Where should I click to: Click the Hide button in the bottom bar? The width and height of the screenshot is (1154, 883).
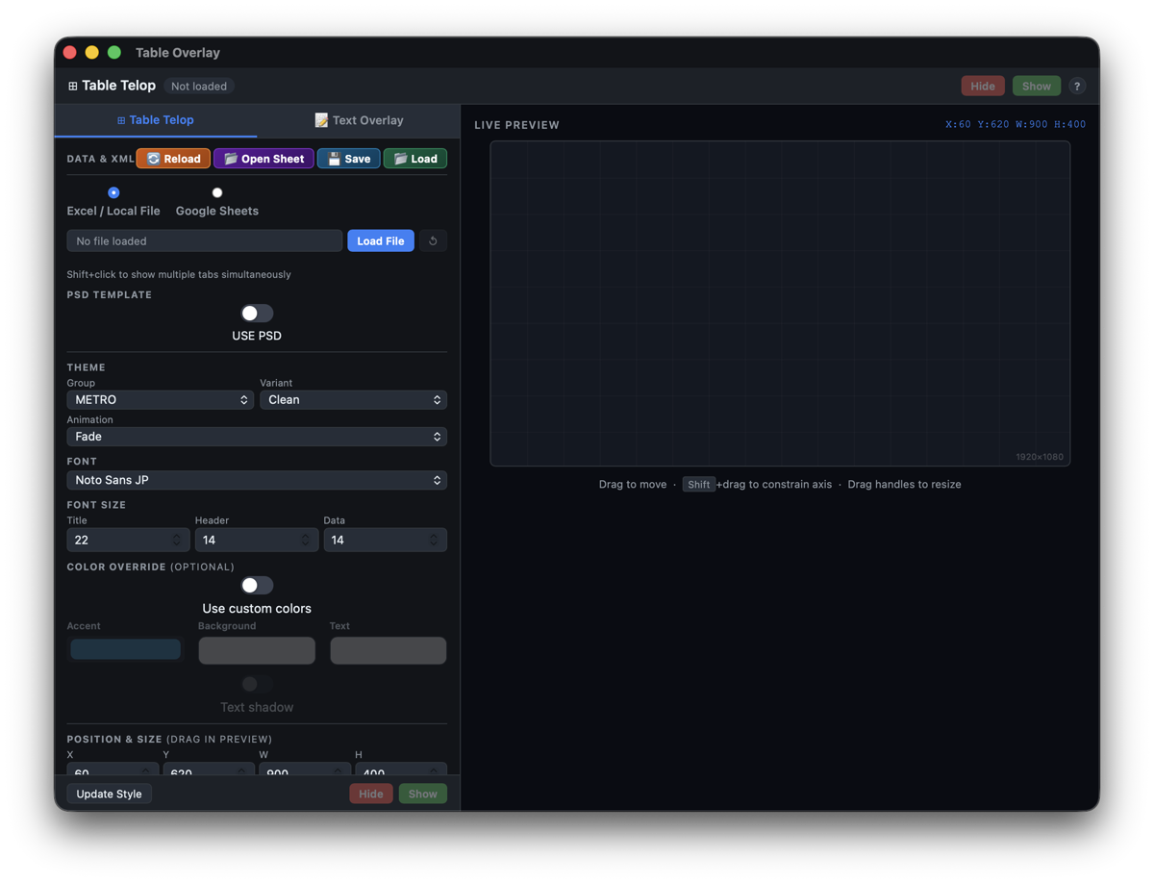[x=370, y=794]
